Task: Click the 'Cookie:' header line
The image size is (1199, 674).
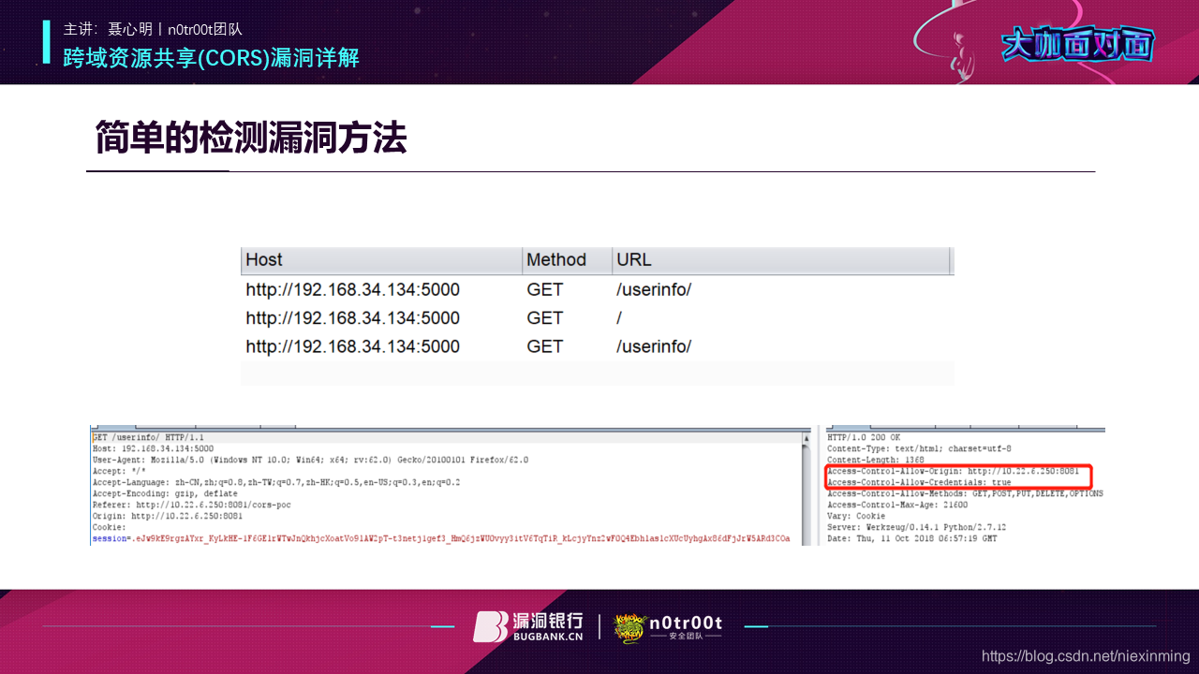Action: click(x=108, y=528)
